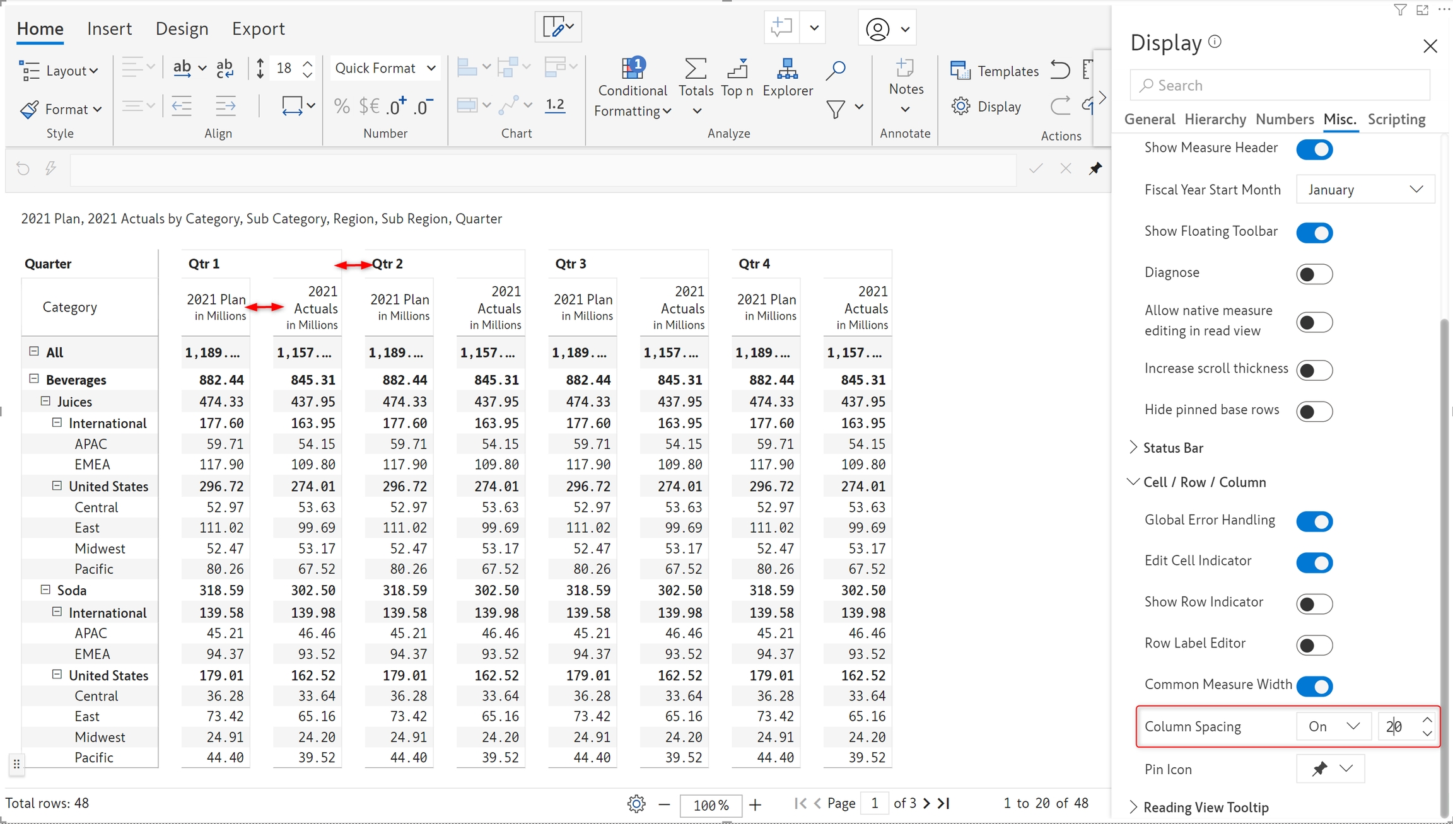1453x824 pixels.
Task: Open the Numbers tab in Display panel
Action: (x=1284, y=119)
